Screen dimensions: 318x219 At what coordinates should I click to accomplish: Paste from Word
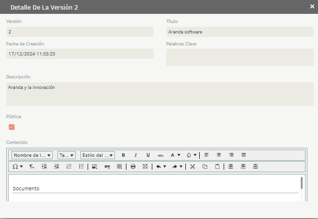click(x=231, y=166)
